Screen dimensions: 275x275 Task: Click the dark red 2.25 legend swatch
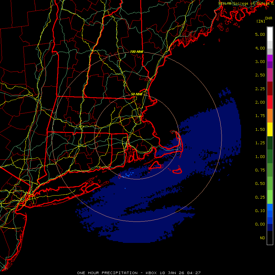click(x=270, y=89)
